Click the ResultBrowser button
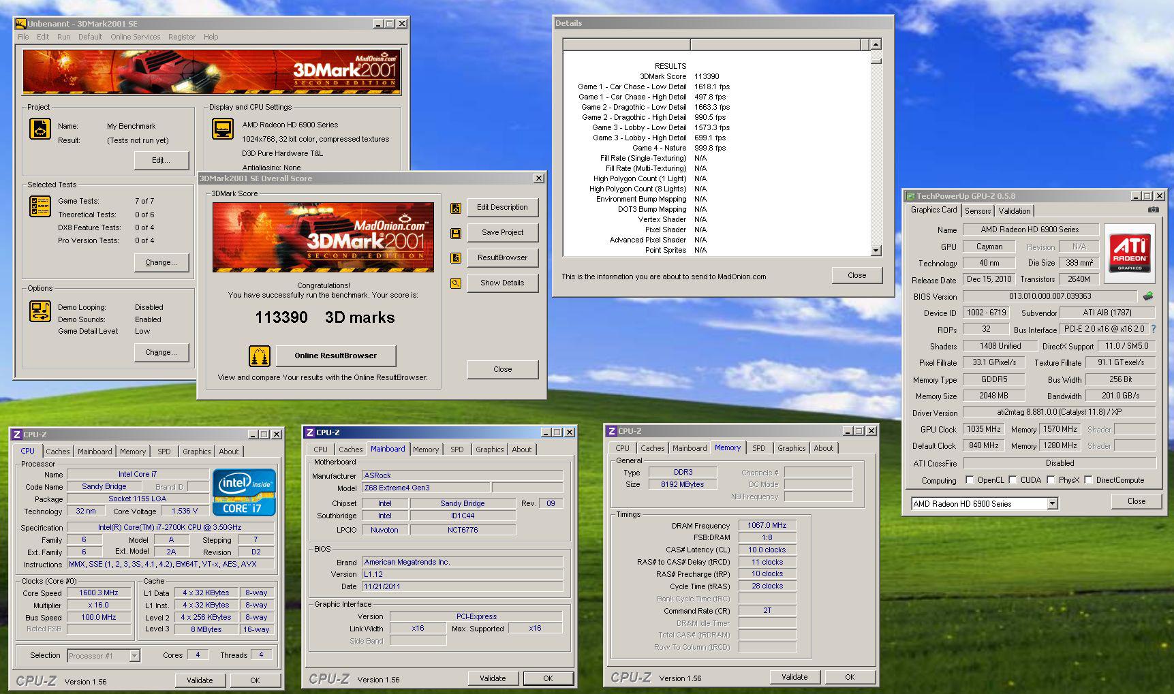This screenshot has width=1174, height=694. (502, 258)
